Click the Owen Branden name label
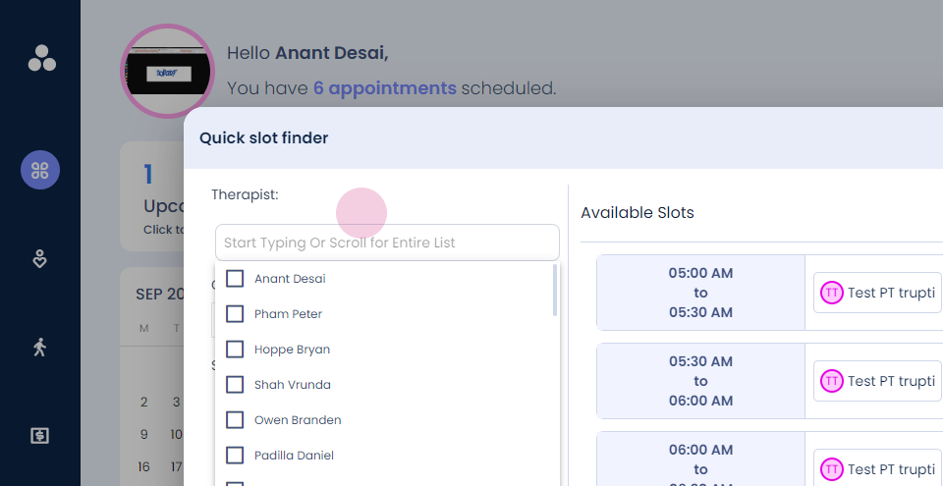Image resolution: width=943 pixels, height=486 pixels. coord(298,420)
